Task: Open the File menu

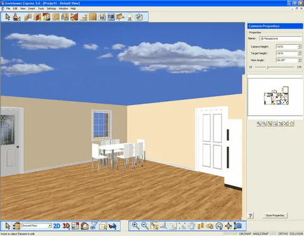Action: point(8,8)
